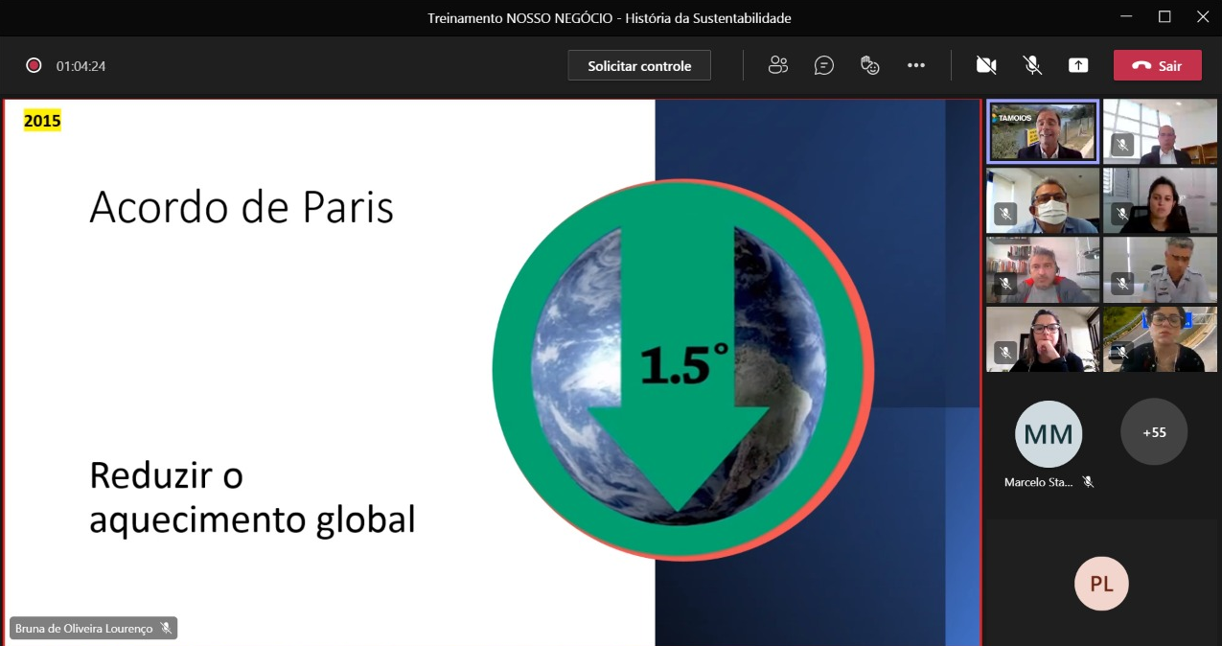Expand the more actions ellipsis menu
This screenshot has height=646, width=1222.
(915, 65)
